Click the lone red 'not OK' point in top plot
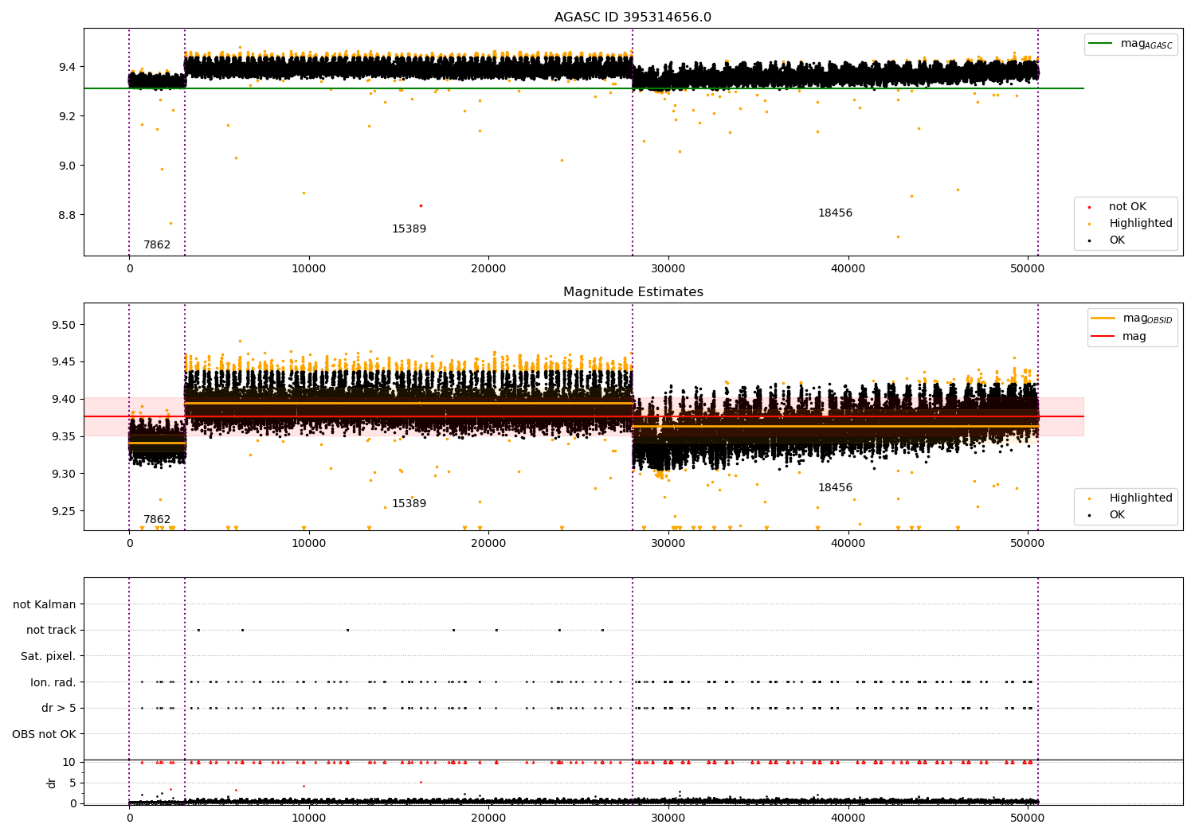This screenshot has width=1195, height=836. tap(421, 205)
